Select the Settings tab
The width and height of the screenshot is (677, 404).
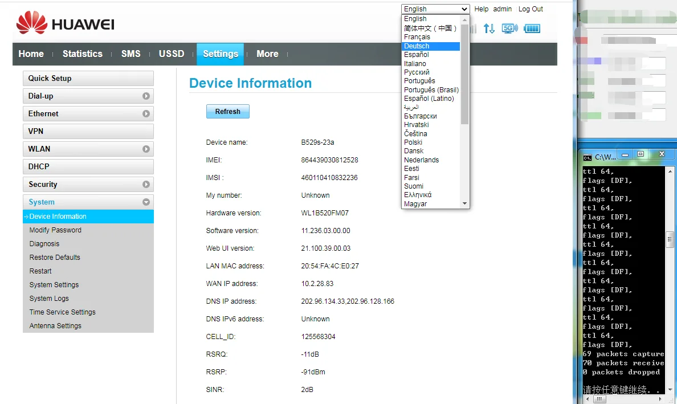(220, 54)
